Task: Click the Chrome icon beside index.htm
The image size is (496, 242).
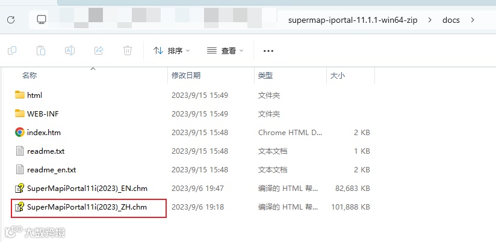Action: [x=20, y=132]
